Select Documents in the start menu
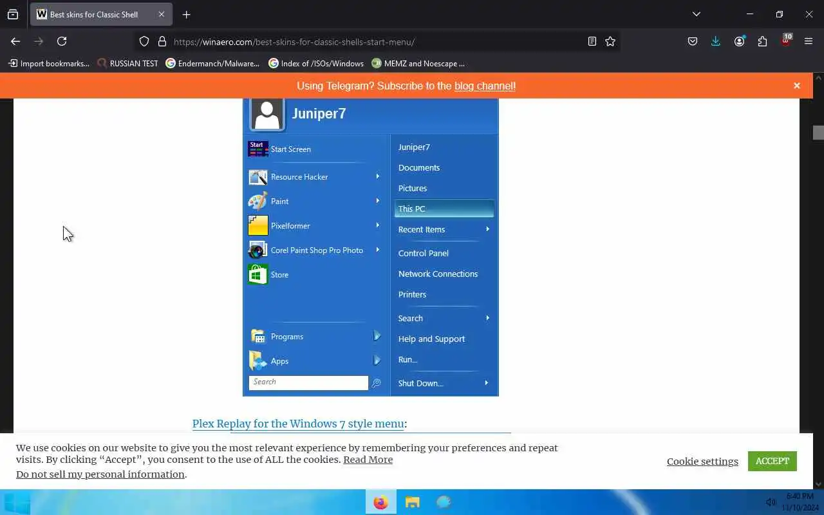Screen dimensions: 824x515 click(419, 167)
